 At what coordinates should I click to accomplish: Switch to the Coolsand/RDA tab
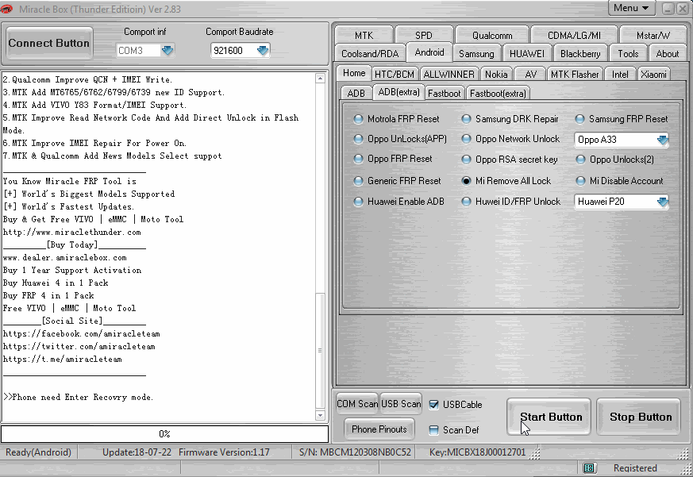pyautogui.click(x=369, y=53)
